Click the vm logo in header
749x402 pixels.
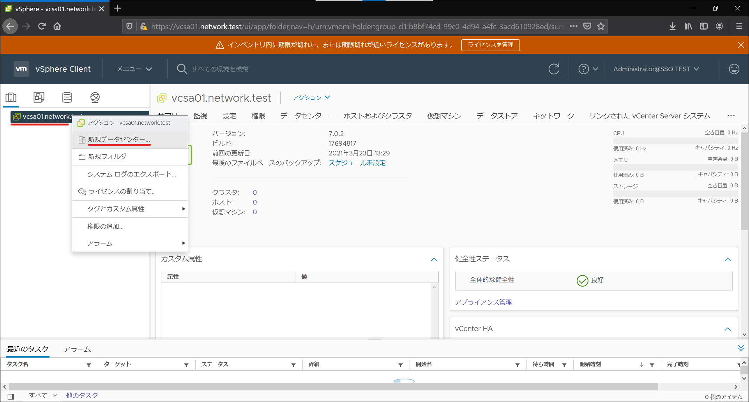coord(21,69)
